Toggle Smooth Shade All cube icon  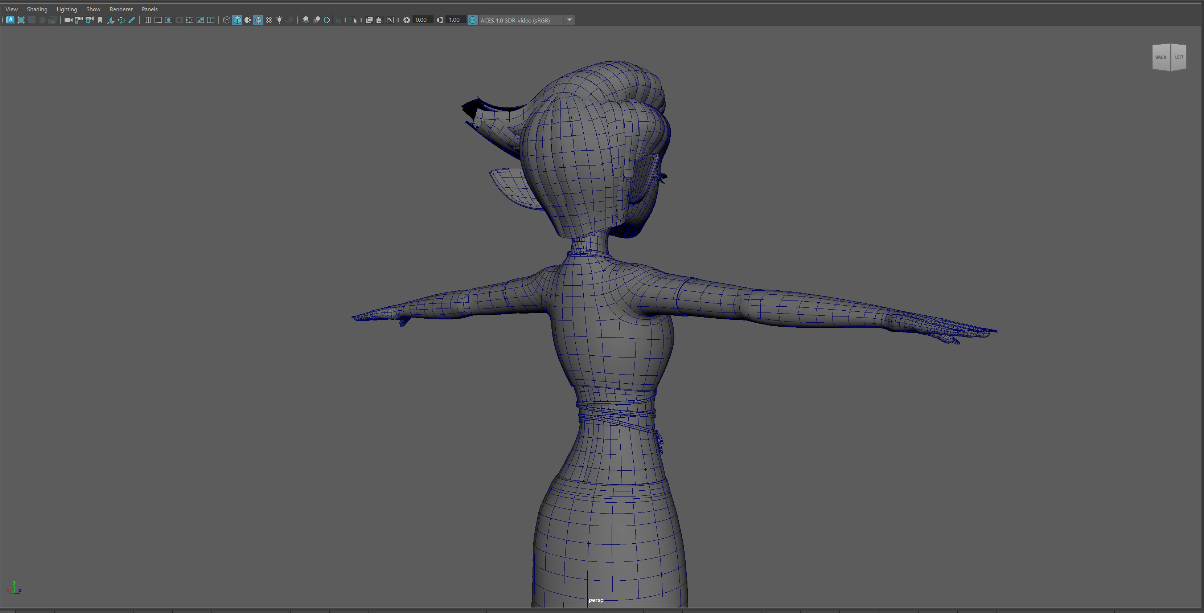[x=238, y=20]
